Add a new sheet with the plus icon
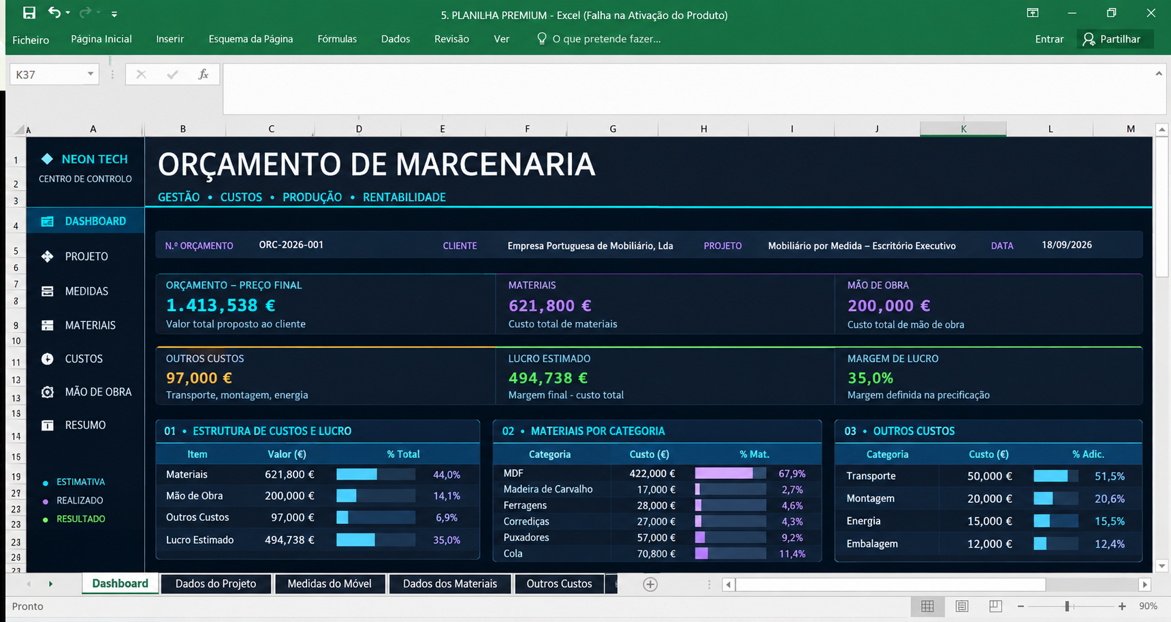Screen dimensions: 1171x622 (650, 585)
